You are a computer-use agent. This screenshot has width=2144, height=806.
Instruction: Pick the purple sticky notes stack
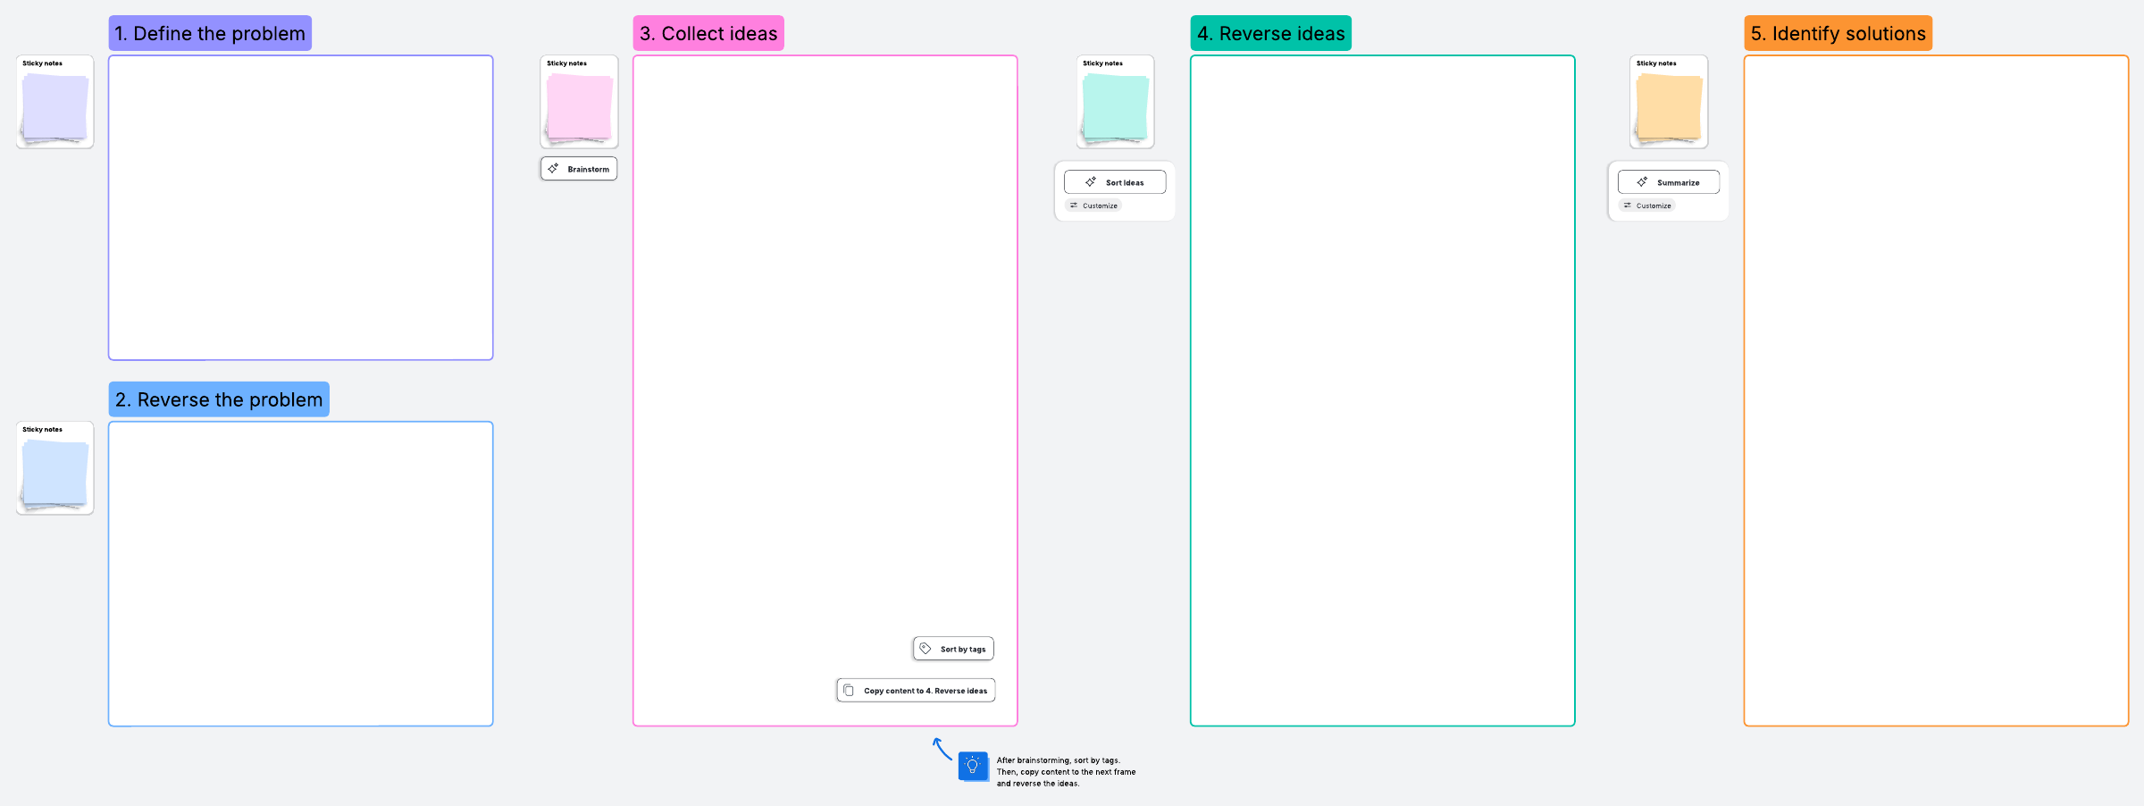55,107
